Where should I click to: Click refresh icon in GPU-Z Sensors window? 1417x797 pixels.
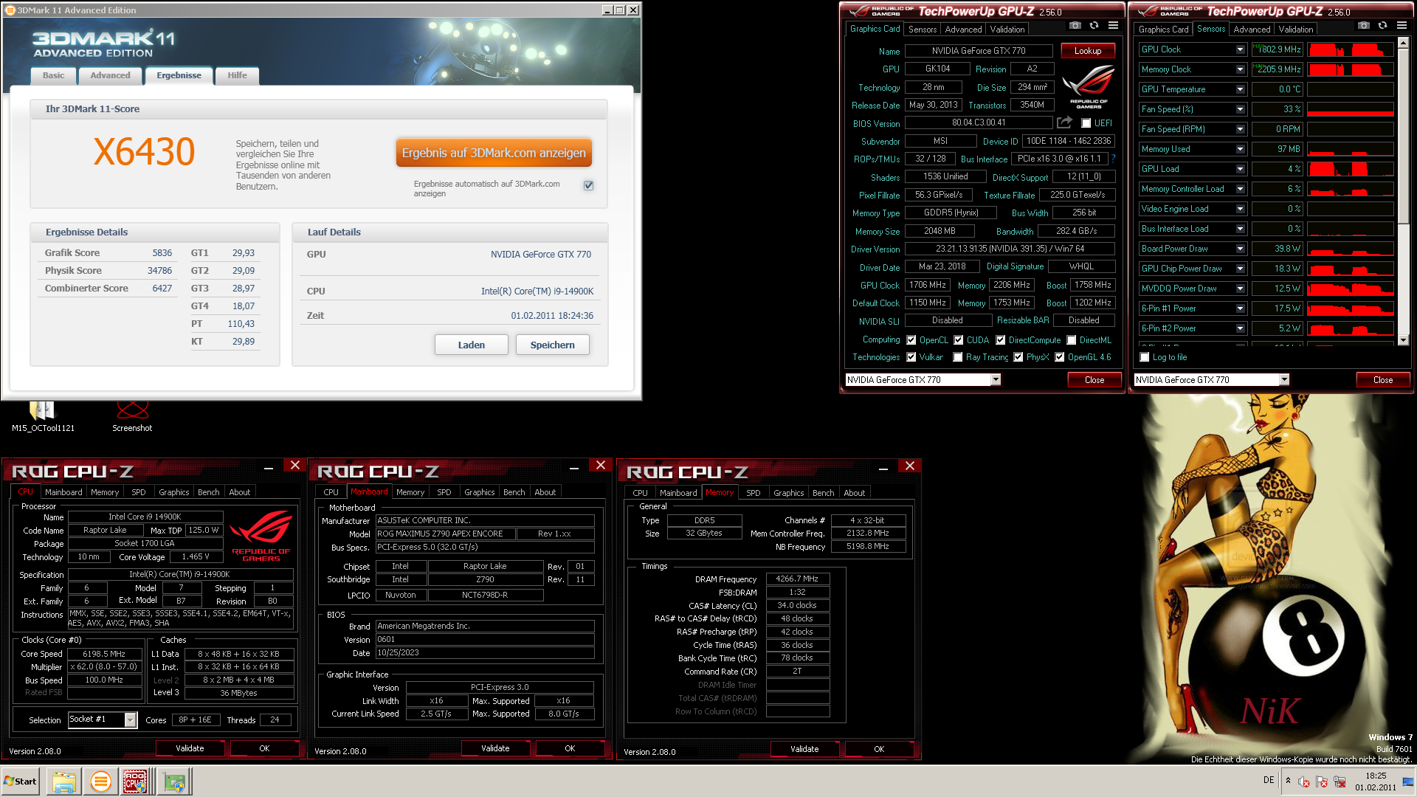(1383, 26)
